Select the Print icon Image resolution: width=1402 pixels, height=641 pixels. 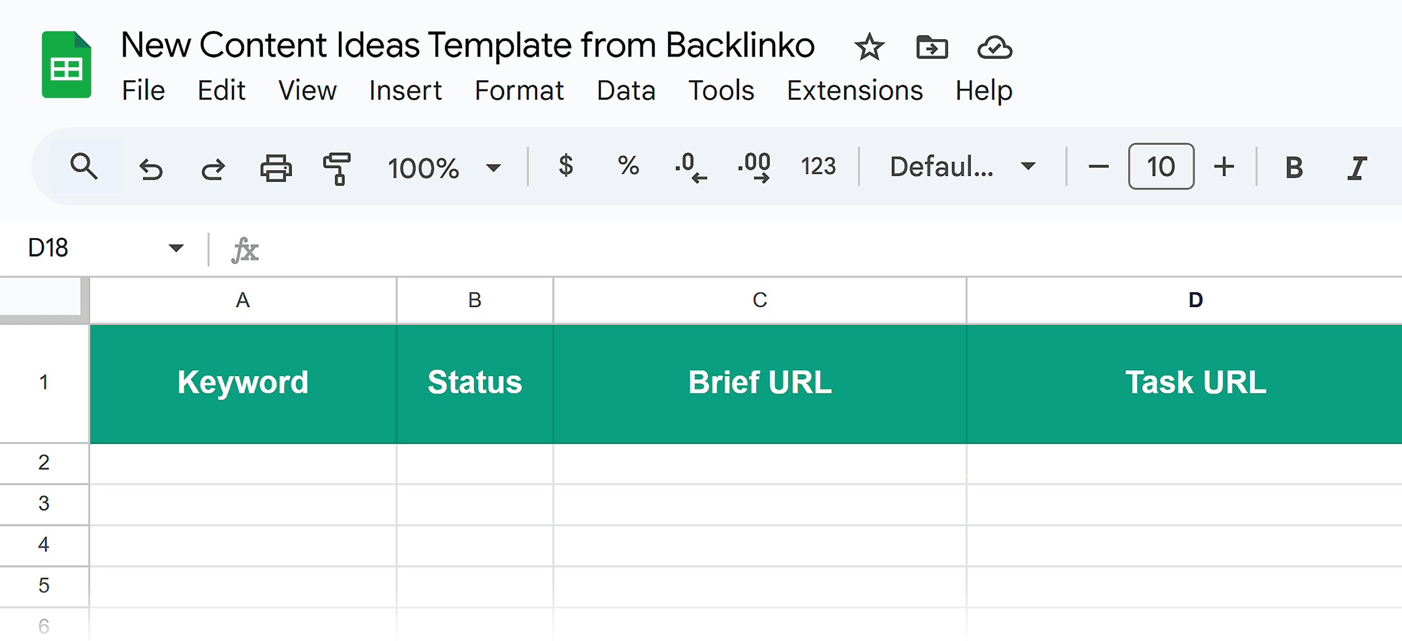point(276,166)
